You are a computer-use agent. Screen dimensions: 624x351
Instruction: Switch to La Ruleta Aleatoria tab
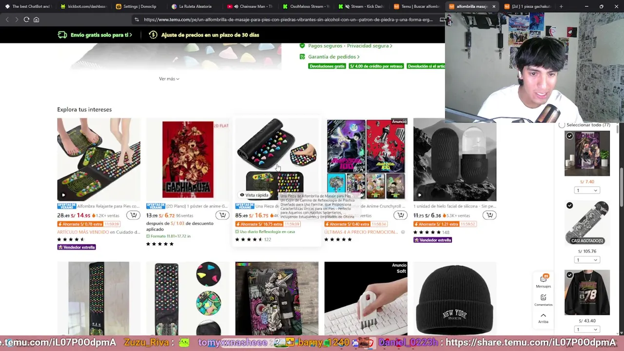coord(195,6)
